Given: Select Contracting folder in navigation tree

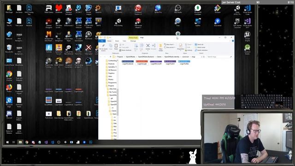Looking at the screenshot, I should point(111,60).
